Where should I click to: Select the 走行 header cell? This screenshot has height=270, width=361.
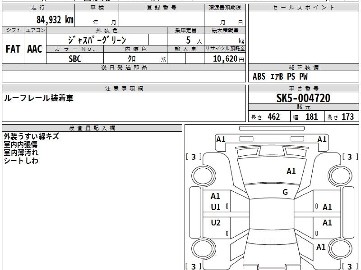coord(38,8)
